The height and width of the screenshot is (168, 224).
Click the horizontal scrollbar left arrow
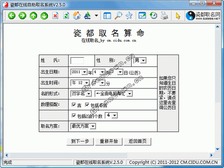pos(7,155)
